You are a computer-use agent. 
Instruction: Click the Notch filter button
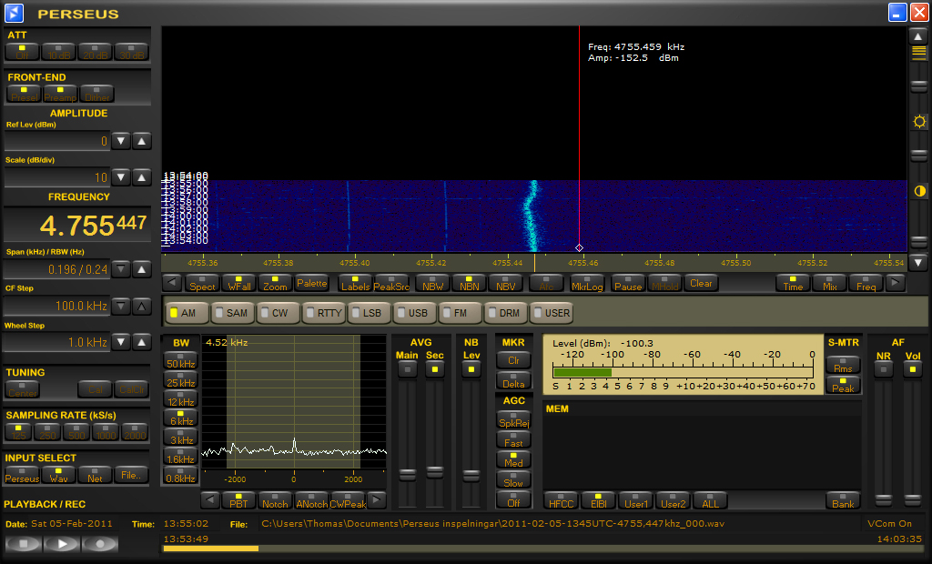pyautogui.click(x=275, y=500)
